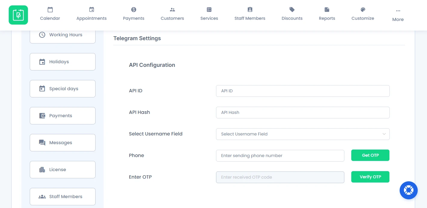
Task: Click the chat bubble icon beside Messages
Action: pos(42,143)
